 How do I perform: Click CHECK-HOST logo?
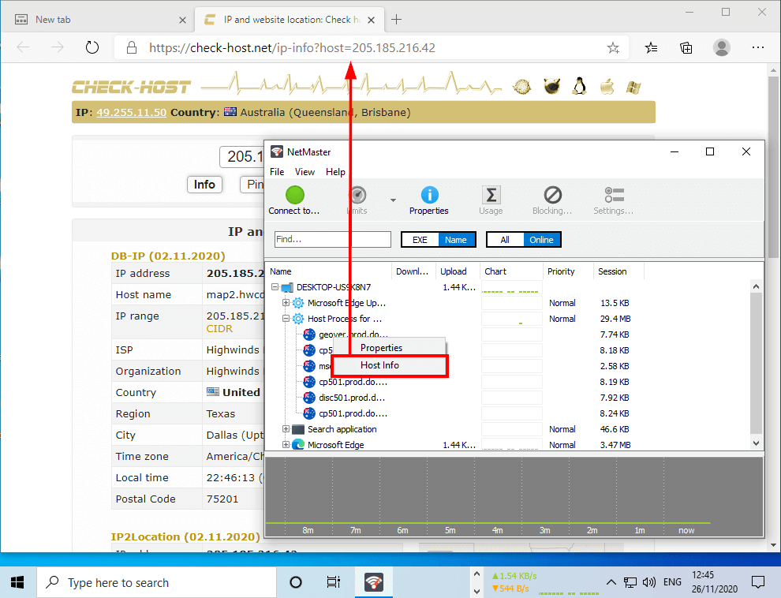[x=132, y=87]
